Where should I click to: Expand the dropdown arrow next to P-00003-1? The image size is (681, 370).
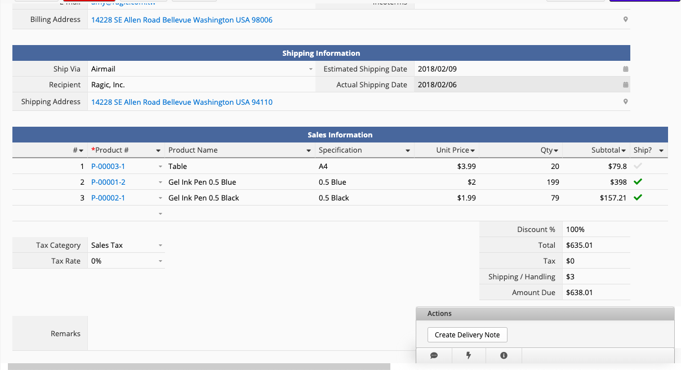pyautogui.click(x=161, y=167)
